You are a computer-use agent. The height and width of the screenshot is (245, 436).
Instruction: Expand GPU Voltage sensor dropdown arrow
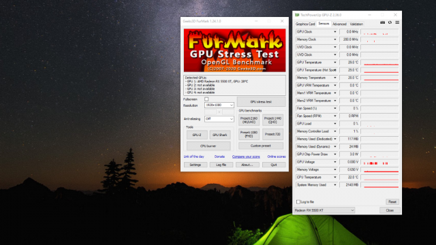(x=334, y=162)
